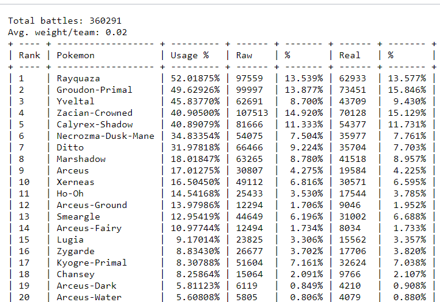Click usage value '52.01875%'

click(195, 78)
